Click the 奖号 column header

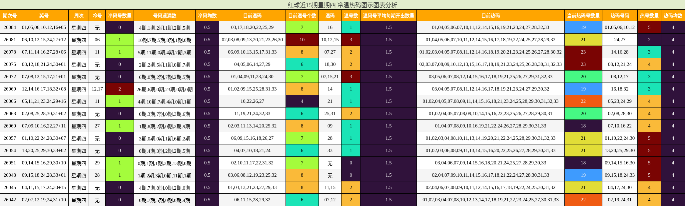[44, 15]
